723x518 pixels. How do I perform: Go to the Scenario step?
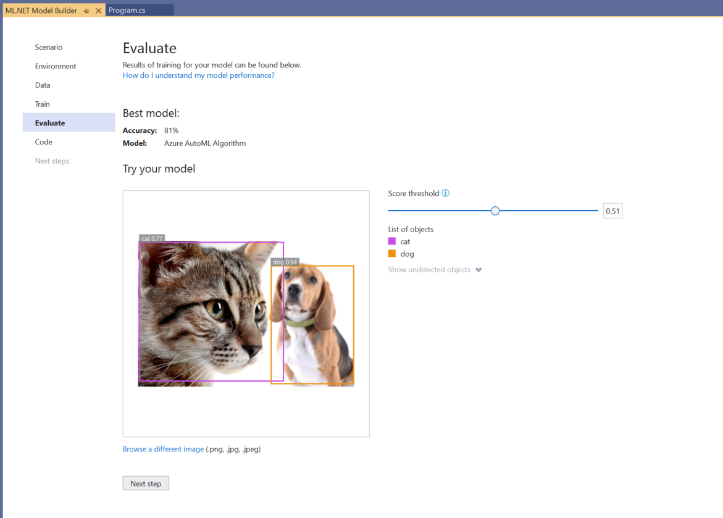click(x=48, y=47)
